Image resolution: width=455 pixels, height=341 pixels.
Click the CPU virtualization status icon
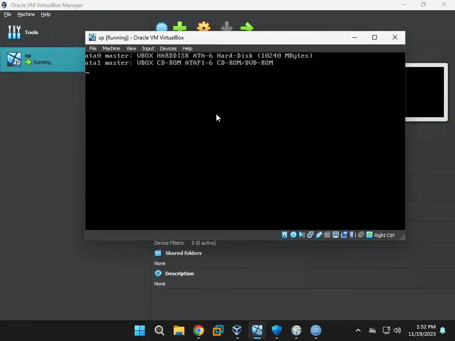tap(352, 235)
